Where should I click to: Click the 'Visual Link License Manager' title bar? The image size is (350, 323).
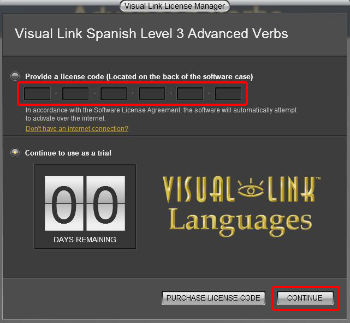tap(175, 6)
